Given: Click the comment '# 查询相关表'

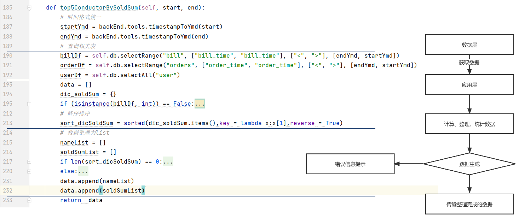Looking at the screenshot, I should coord(78,46).
